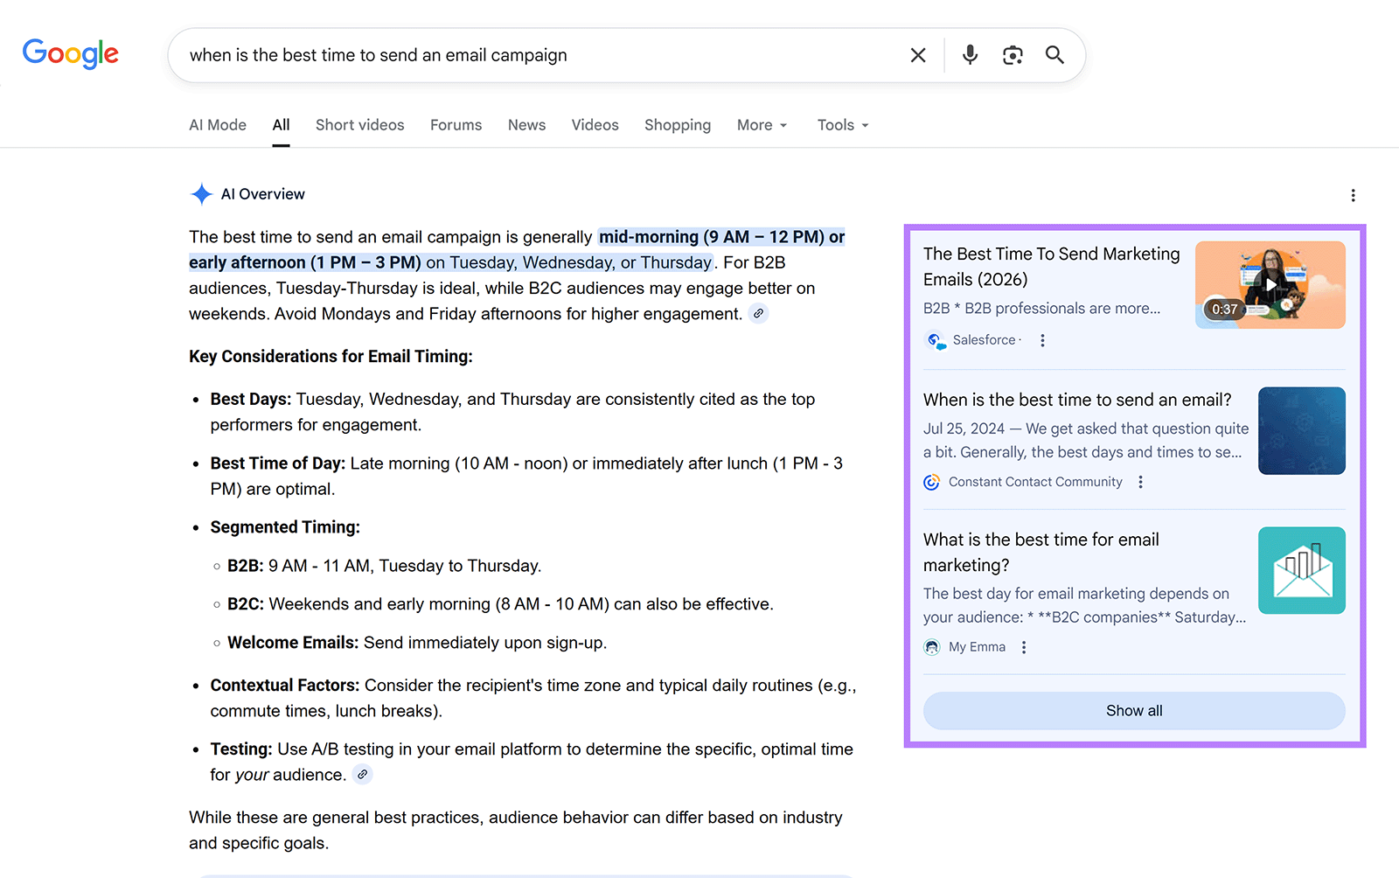1399x878 pixels.
Task: Open Google Lens image search
Action: click(1013, 54)
